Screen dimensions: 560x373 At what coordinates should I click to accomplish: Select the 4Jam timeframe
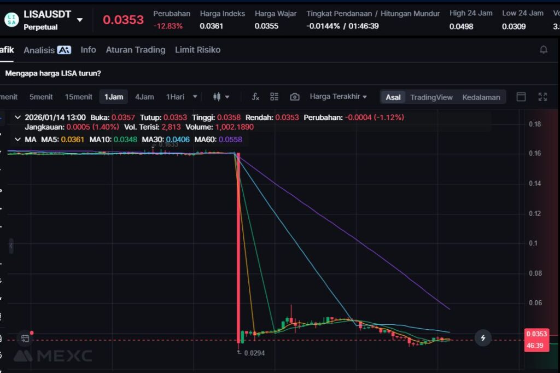point(144,97)
